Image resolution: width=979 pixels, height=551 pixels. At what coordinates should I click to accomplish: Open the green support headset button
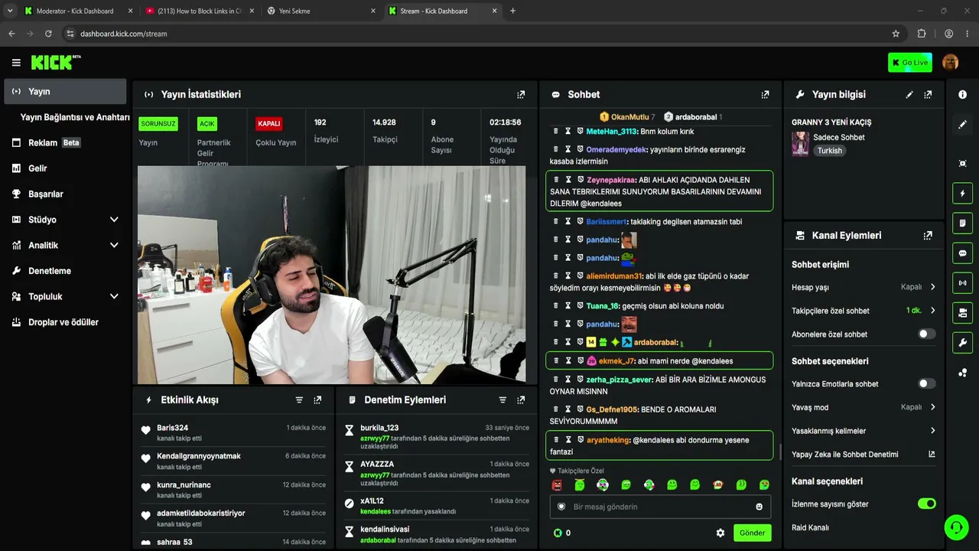(x=956, y=527)
